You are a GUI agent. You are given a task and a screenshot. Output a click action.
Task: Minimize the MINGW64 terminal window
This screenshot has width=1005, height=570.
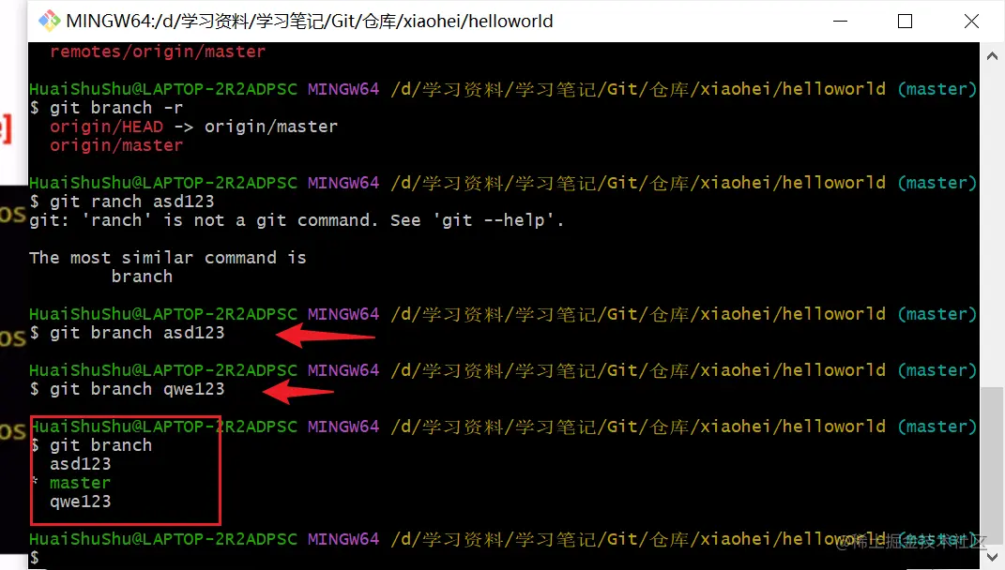tap(840, 22)
